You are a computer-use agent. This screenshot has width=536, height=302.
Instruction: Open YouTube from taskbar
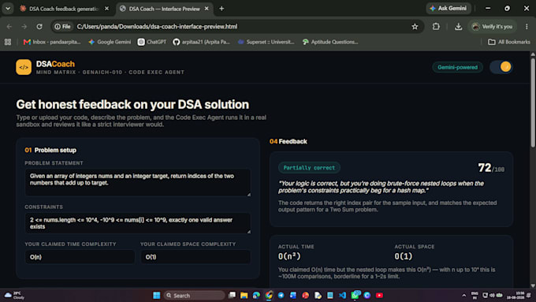(379, 295)
